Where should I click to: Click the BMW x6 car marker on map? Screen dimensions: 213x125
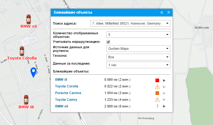(x=28, y=19)
